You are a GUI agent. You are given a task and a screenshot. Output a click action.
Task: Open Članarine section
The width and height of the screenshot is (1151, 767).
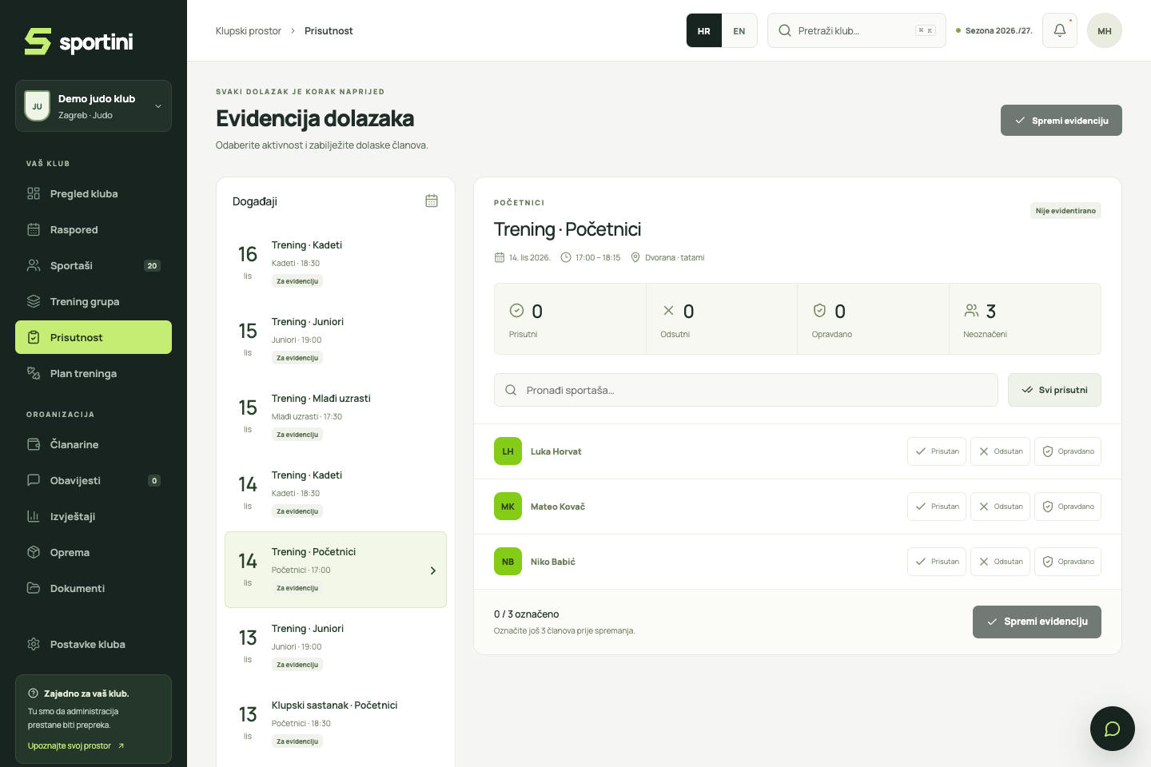pyautogui.click(x=94, y=444)
